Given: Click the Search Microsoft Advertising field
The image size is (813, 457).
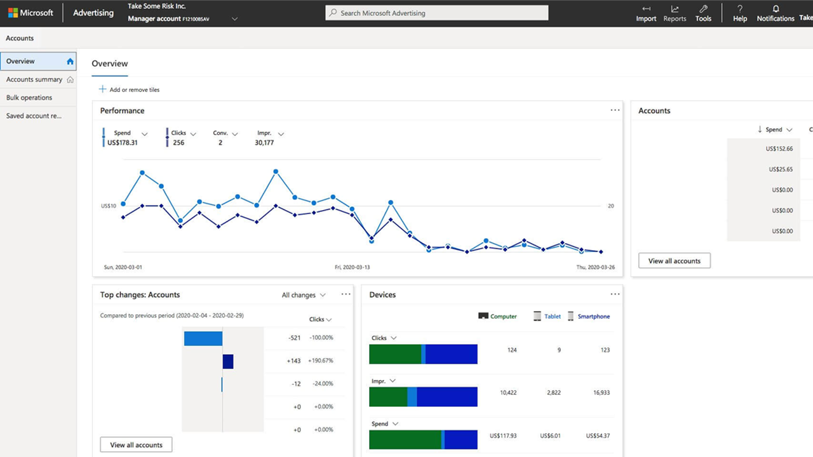Looking at the screenshot, I should [x=436, y=13].
